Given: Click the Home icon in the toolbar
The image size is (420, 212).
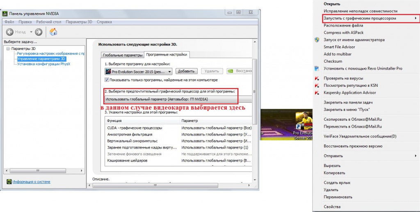Looking at the screenshot, I should click(x=53, y=32).
